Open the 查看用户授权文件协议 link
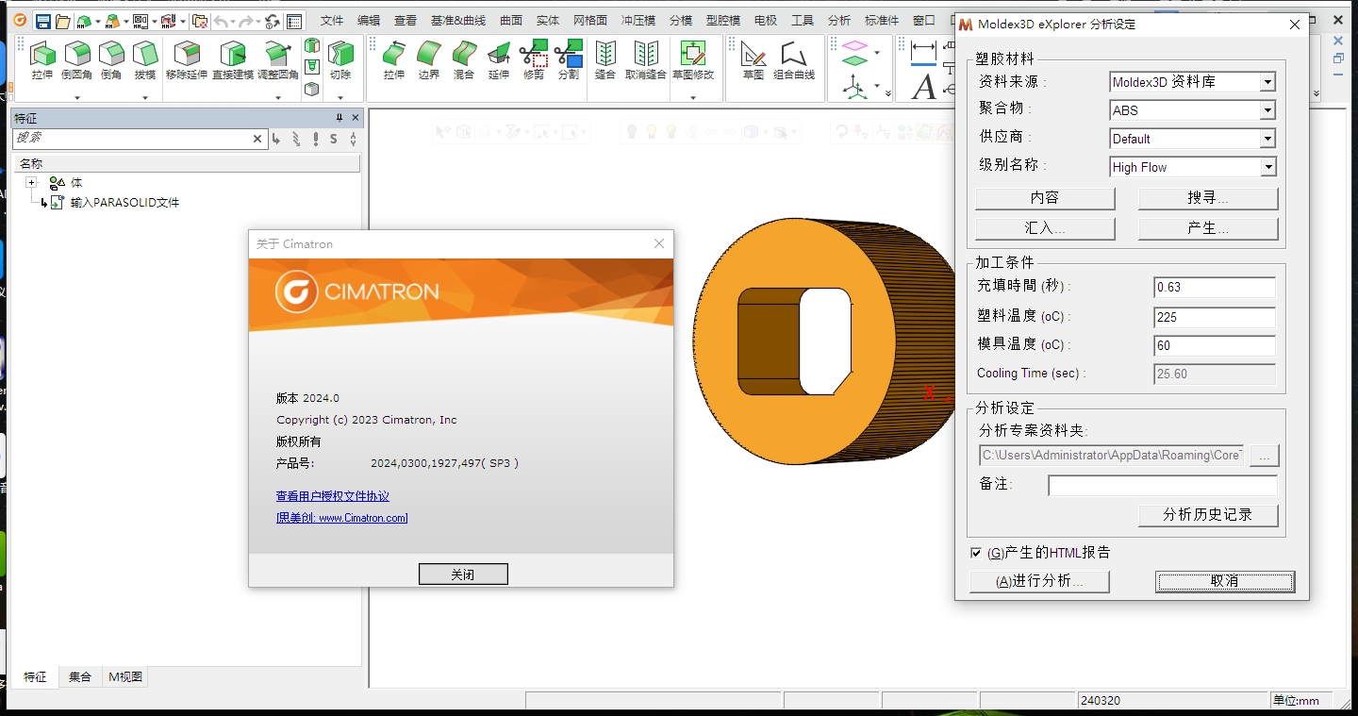The image size is (1358, 716). [333, 496]
